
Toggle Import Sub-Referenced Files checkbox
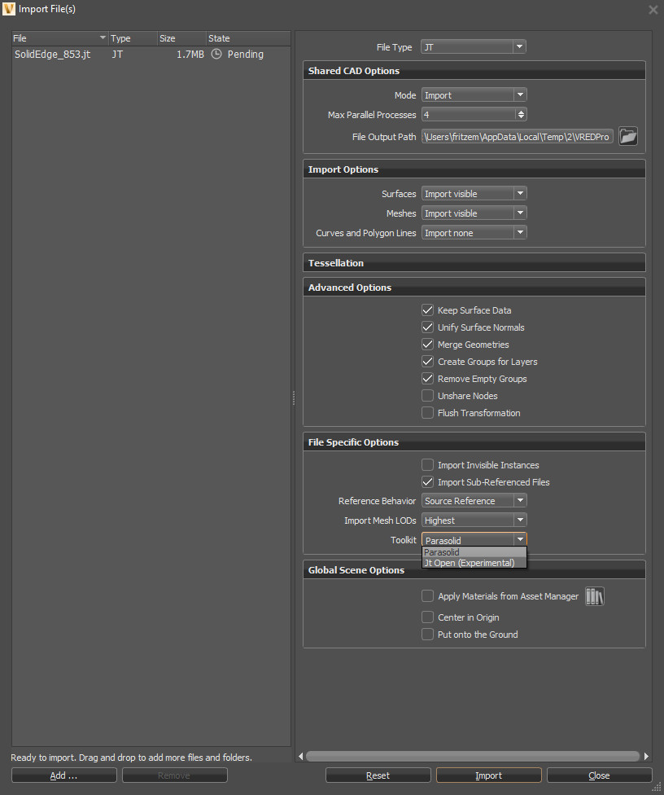(x=427, y=482)
